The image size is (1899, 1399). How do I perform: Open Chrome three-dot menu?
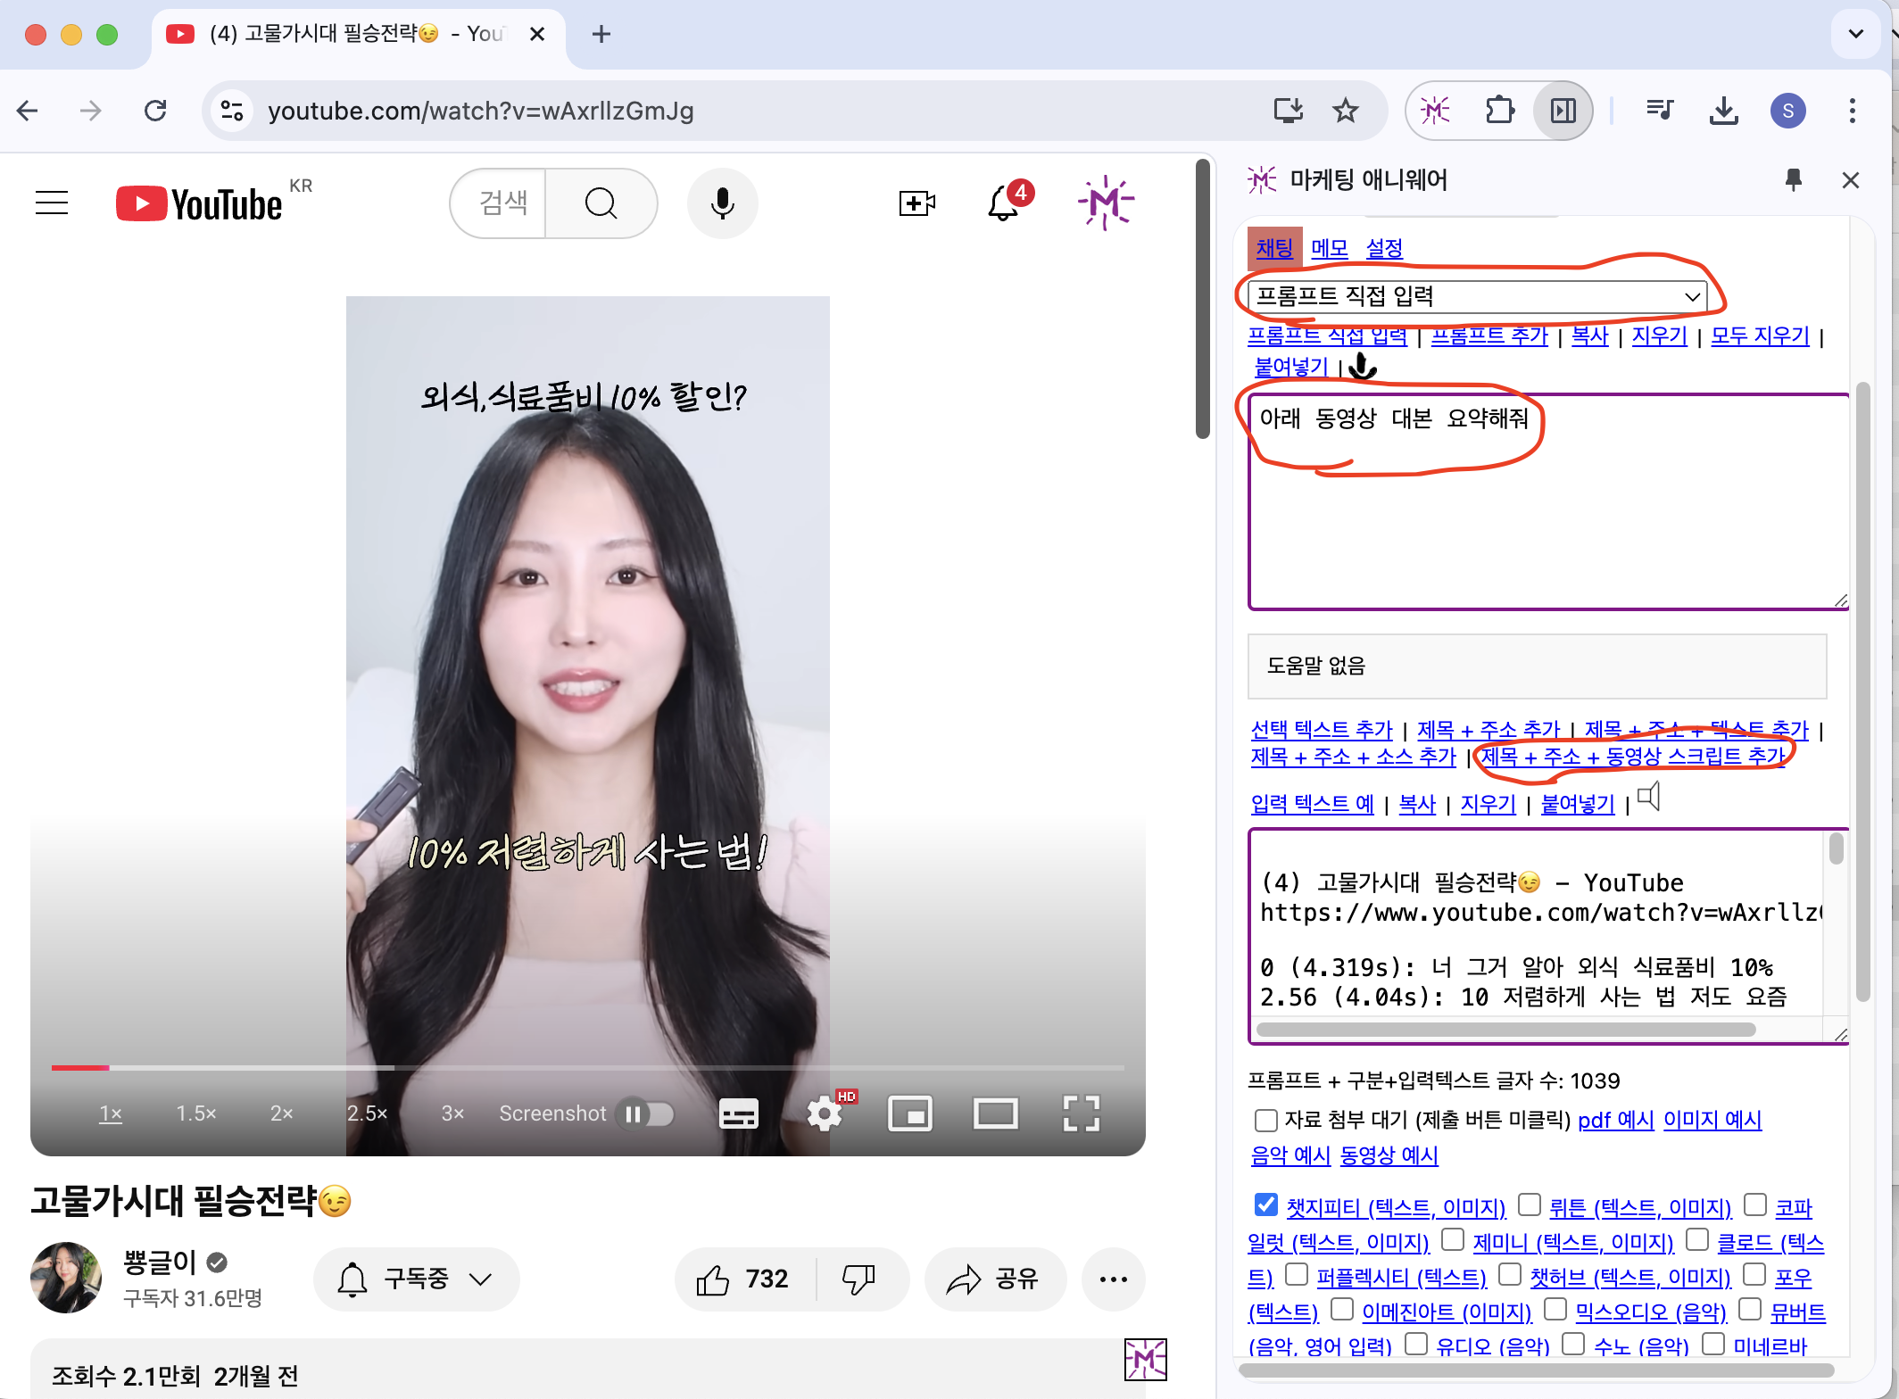point(1853,111)
